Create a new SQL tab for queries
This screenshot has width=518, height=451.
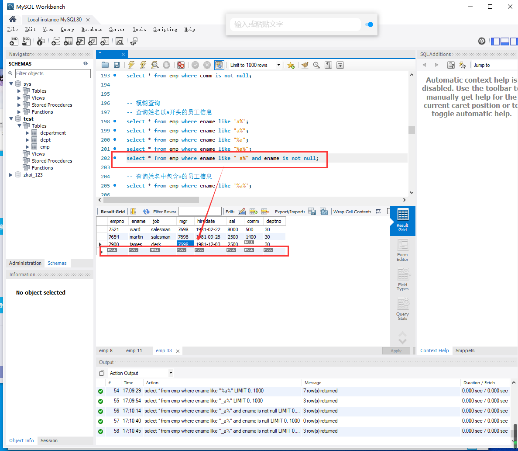tap(14, 41)
